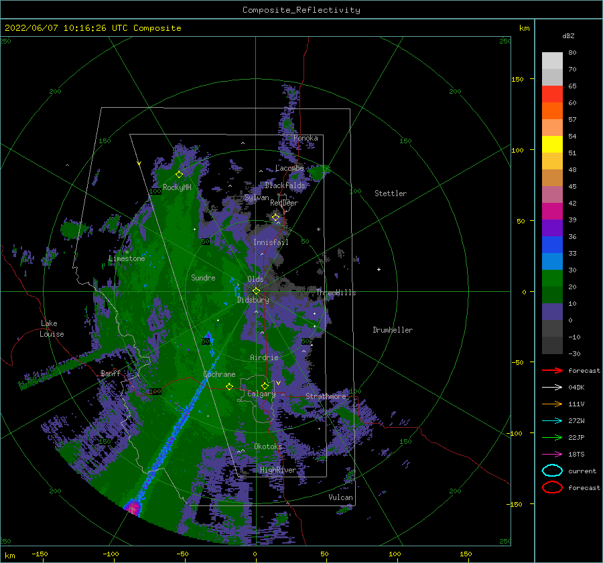Select the red forecast ellipse icon
This screenshot has width=603, height=563.
pyautogui.click(x=552, y=487)
